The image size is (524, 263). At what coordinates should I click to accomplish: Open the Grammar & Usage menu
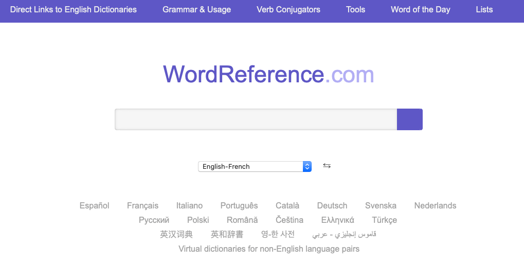(196, 10)
